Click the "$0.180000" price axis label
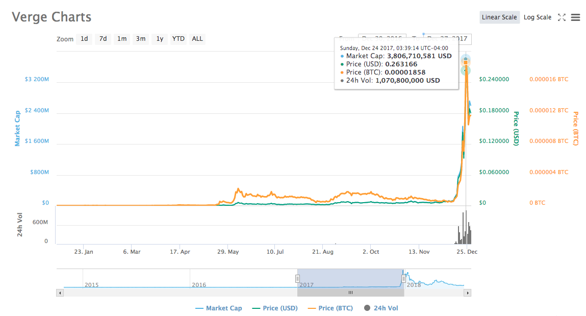586x316 pixels. pos(494,110)
